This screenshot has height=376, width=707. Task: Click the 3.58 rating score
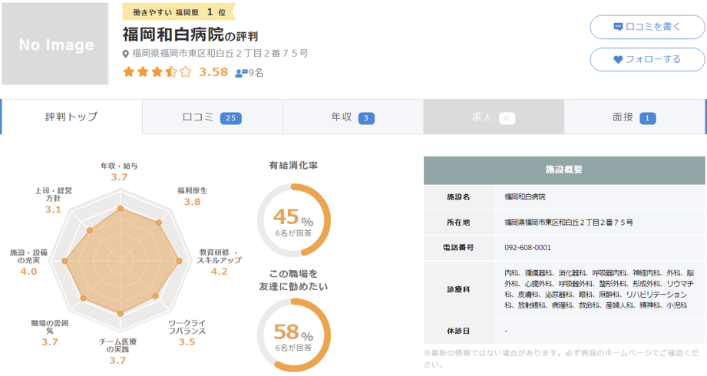click(x=213, y=72)
